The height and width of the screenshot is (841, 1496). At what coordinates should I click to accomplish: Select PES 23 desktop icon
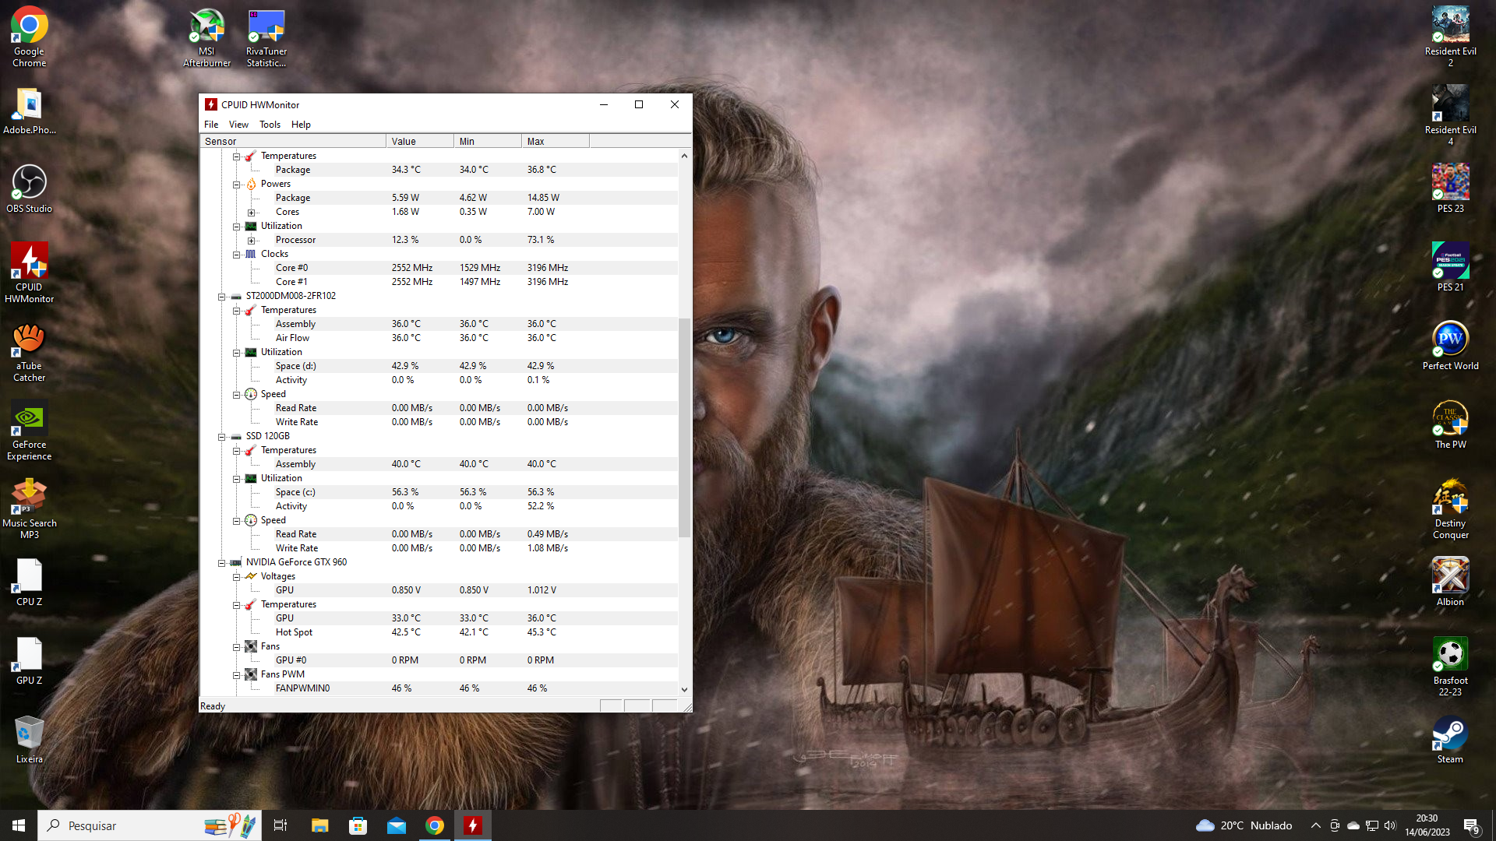tap(1450, 189)
